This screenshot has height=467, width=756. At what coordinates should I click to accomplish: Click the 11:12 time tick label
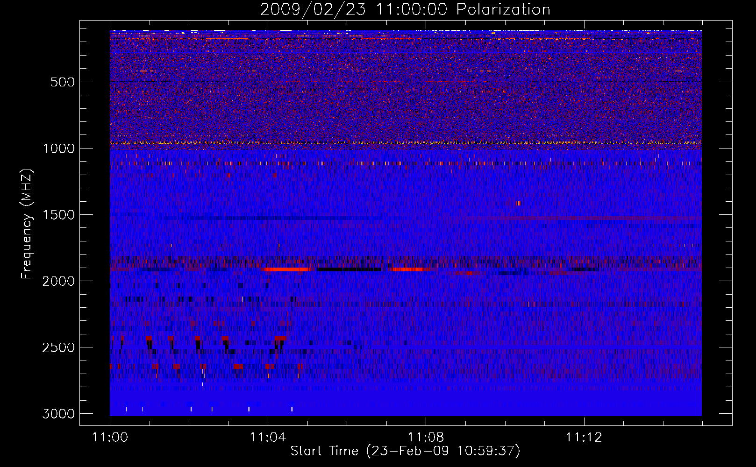click(584, 438)
